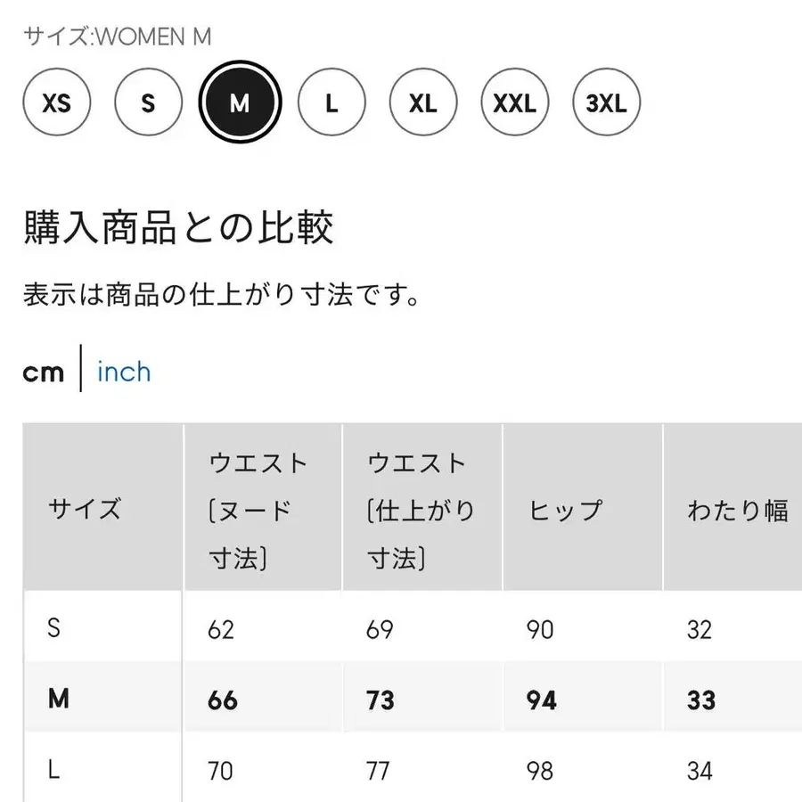Select the XS size button

tap(56, 101)
